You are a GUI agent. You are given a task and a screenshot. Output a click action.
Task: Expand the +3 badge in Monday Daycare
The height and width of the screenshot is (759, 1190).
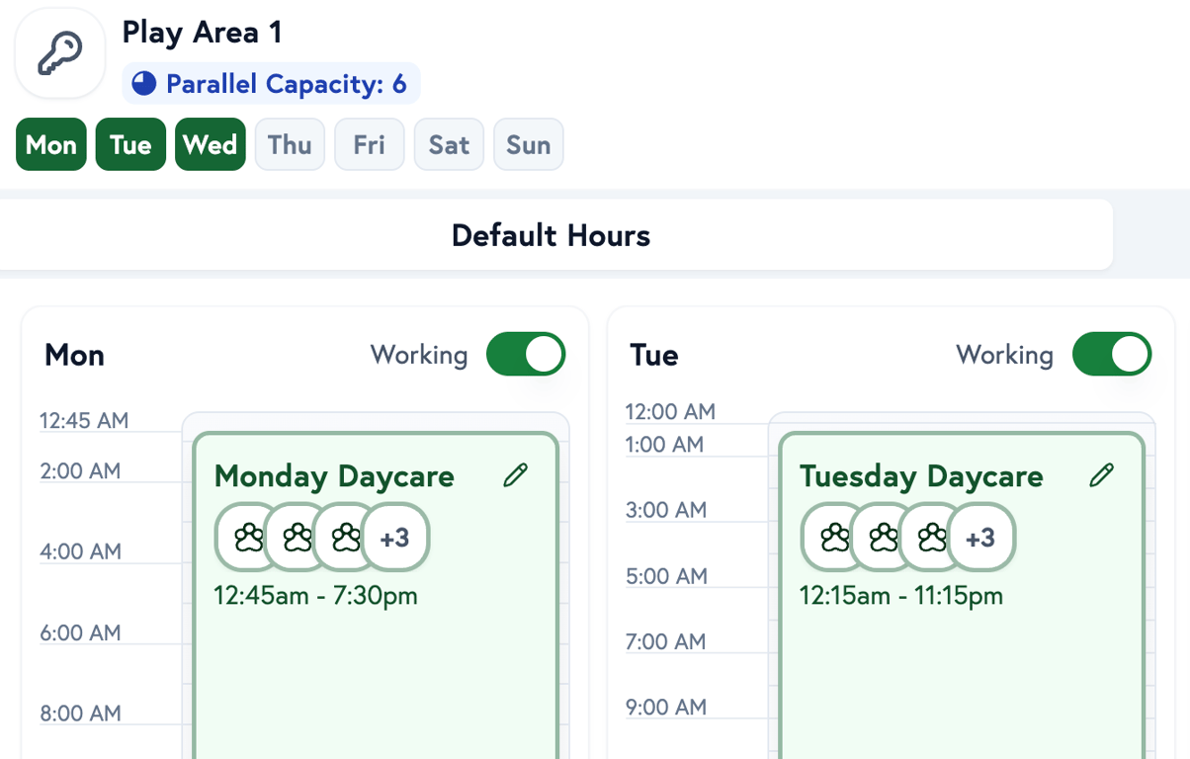click(x=394, y=538)
